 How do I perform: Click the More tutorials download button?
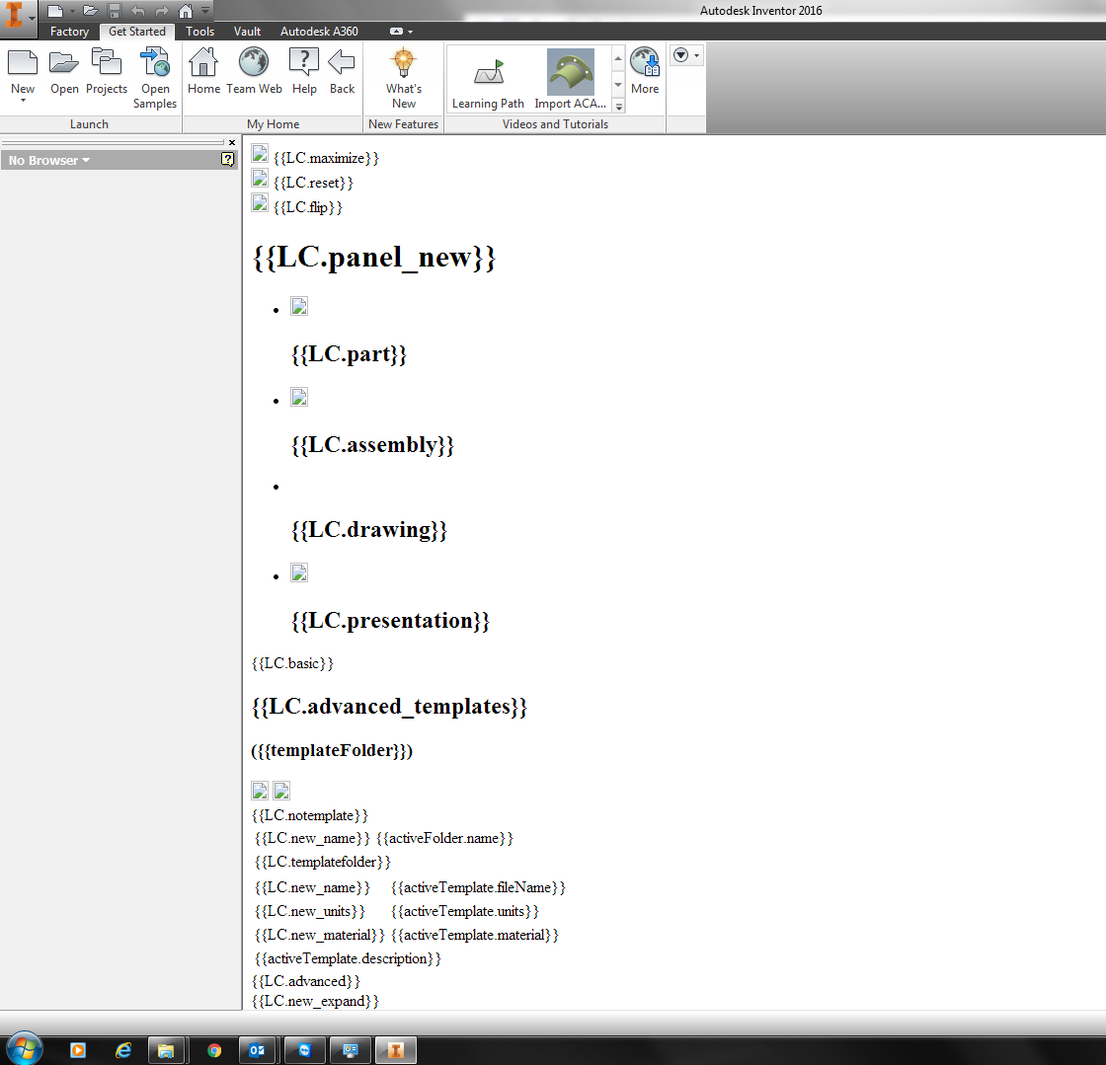[x=645, y=70]
